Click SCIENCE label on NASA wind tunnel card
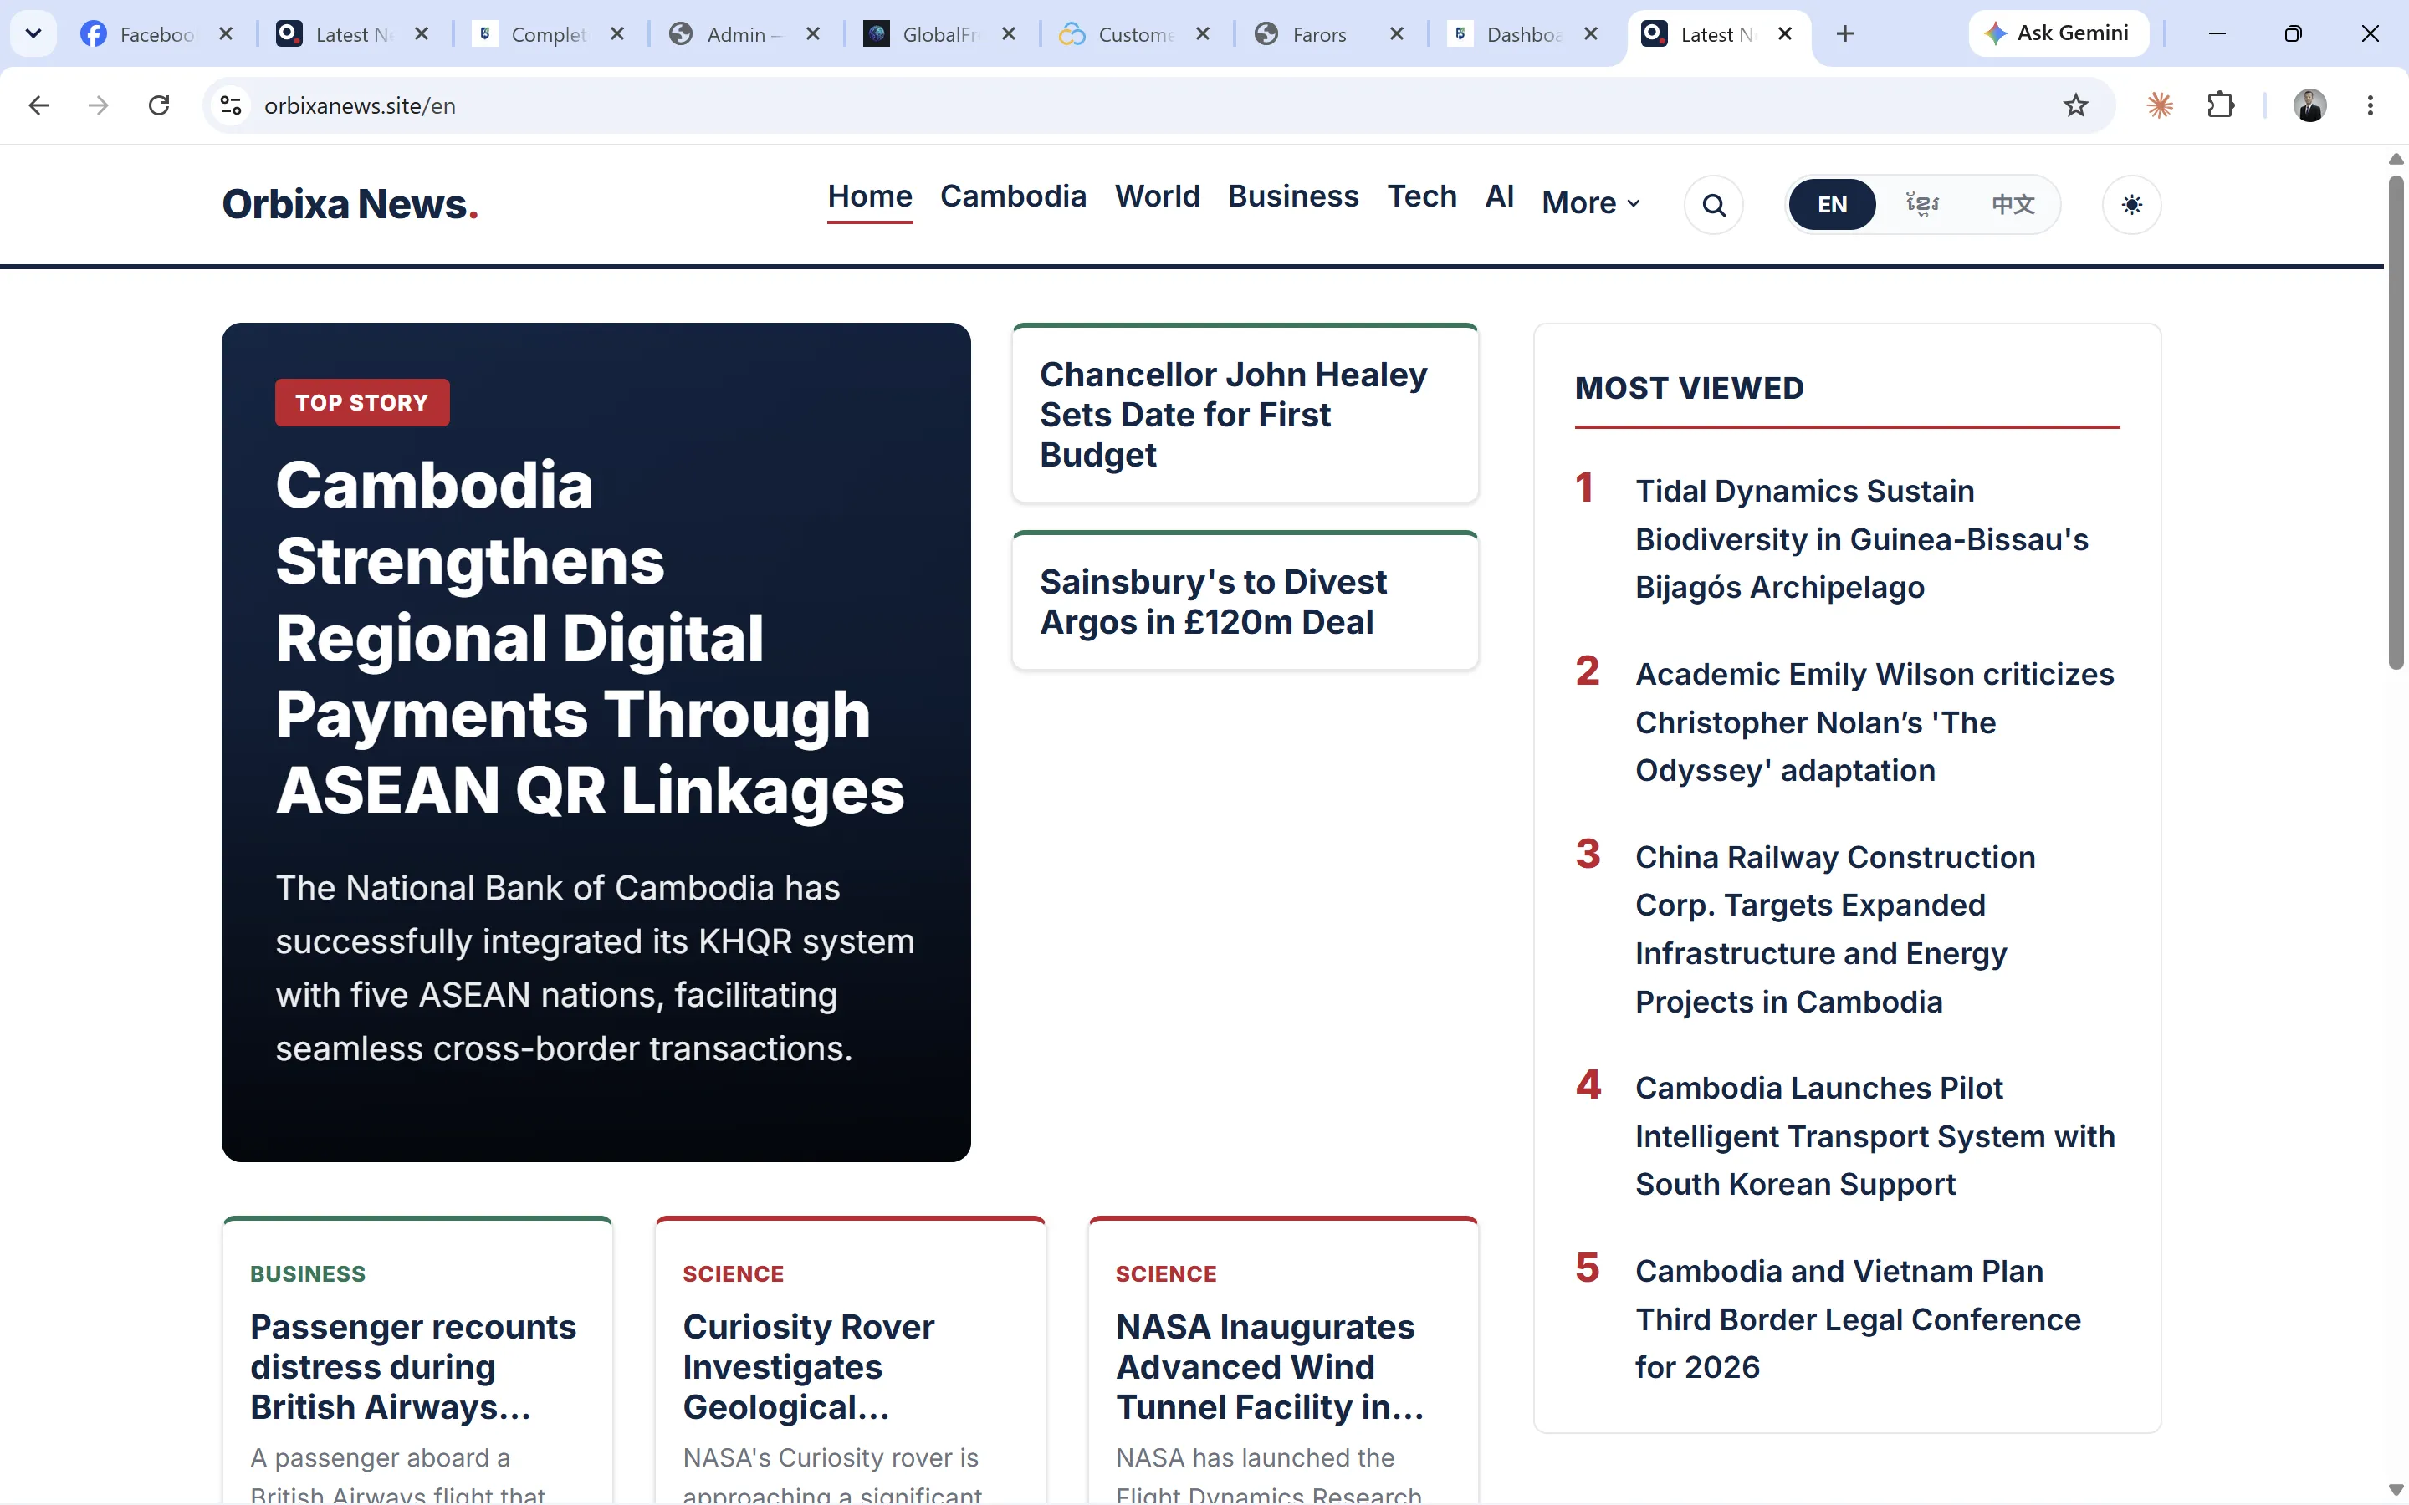 click(x=1166, y=1274)
